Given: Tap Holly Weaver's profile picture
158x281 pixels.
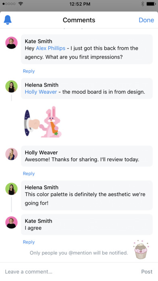Looking at the screenshot, I should pos(11,154).
